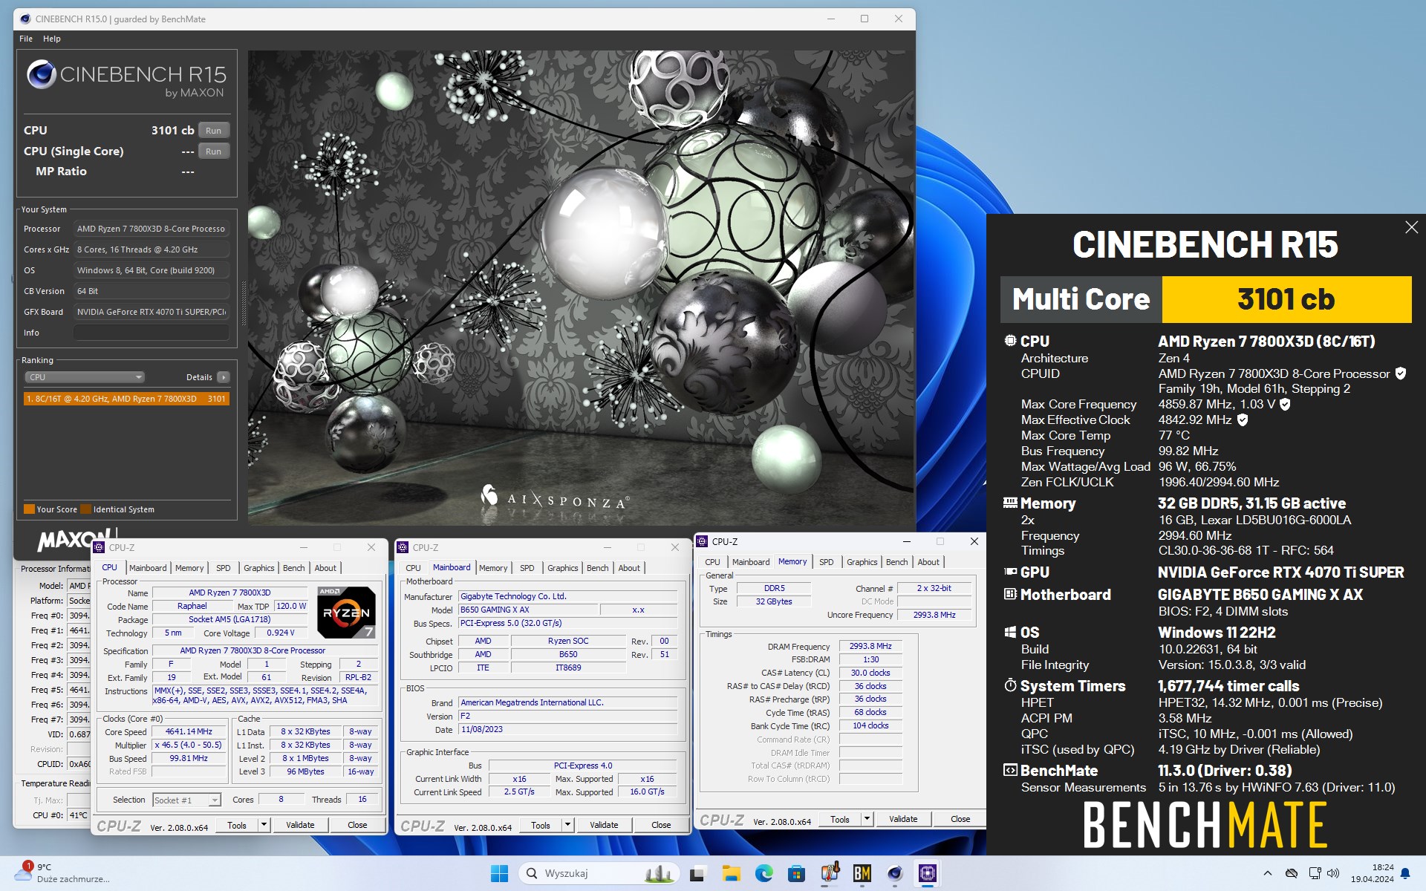Click Ryzen 7 logo in CPU-Z
This screenshot has width=1426, height=891.
click(346, 613)
